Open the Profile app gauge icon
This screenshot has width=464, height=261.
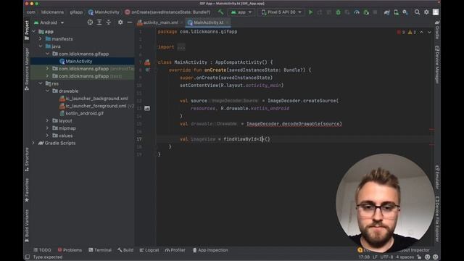357,12
